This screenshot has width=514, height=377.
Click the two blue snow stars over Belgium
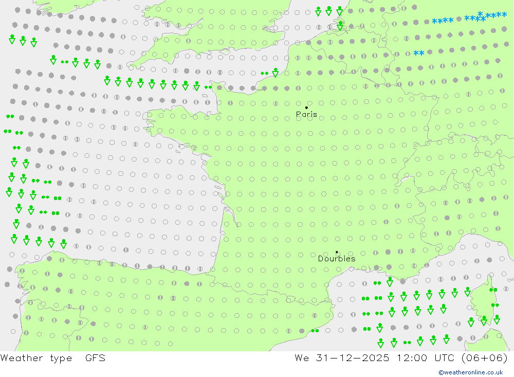click(418, 53)
